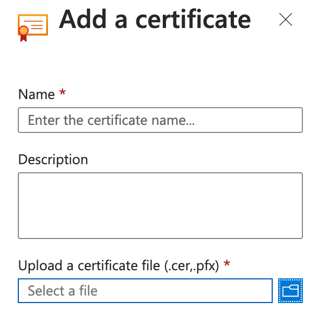The image size is (318, 323).
Task: Select the 'Enter the certificate name...' placeholder box
Action: 160,120
